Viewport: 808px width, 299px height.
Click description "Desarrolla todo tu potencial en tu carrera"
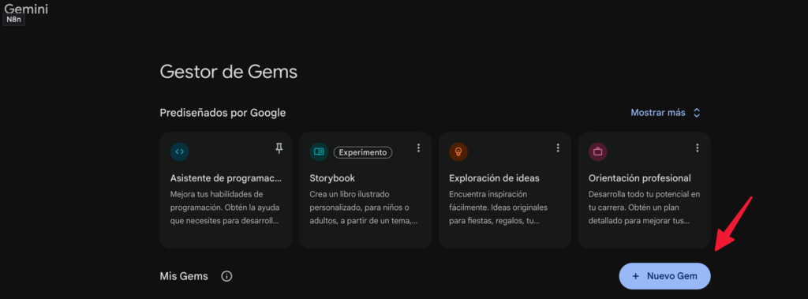644,207
